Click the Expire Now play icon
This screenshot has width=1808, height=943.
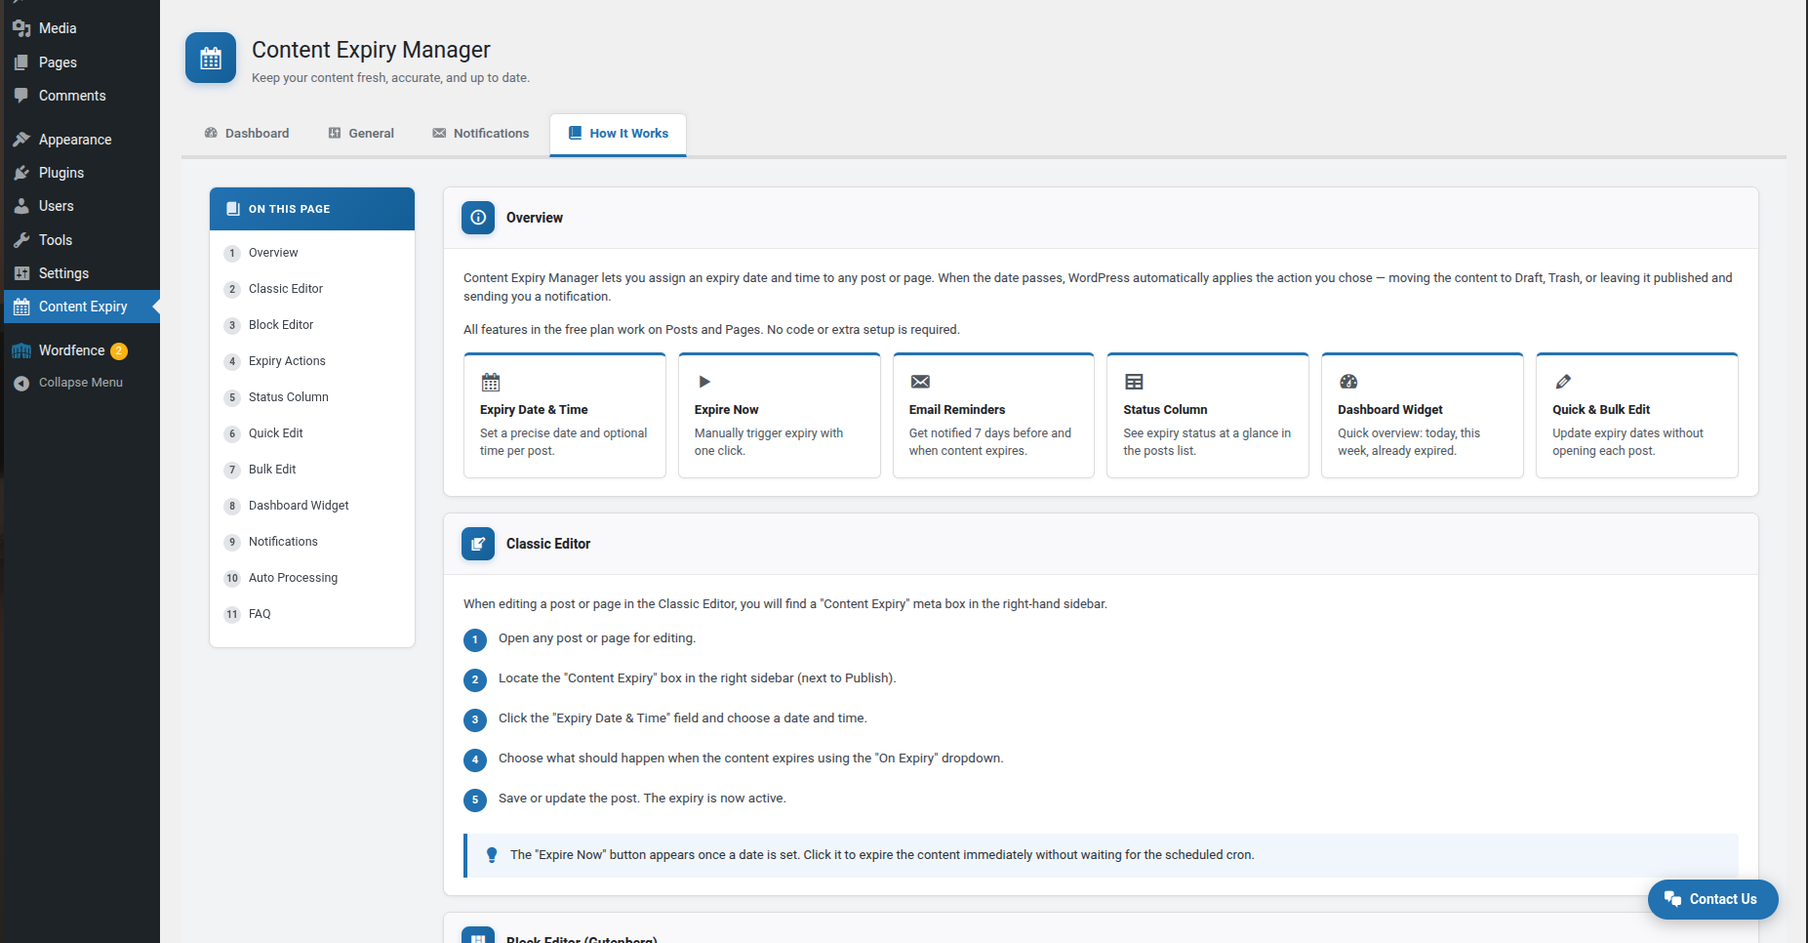point(704,382)
